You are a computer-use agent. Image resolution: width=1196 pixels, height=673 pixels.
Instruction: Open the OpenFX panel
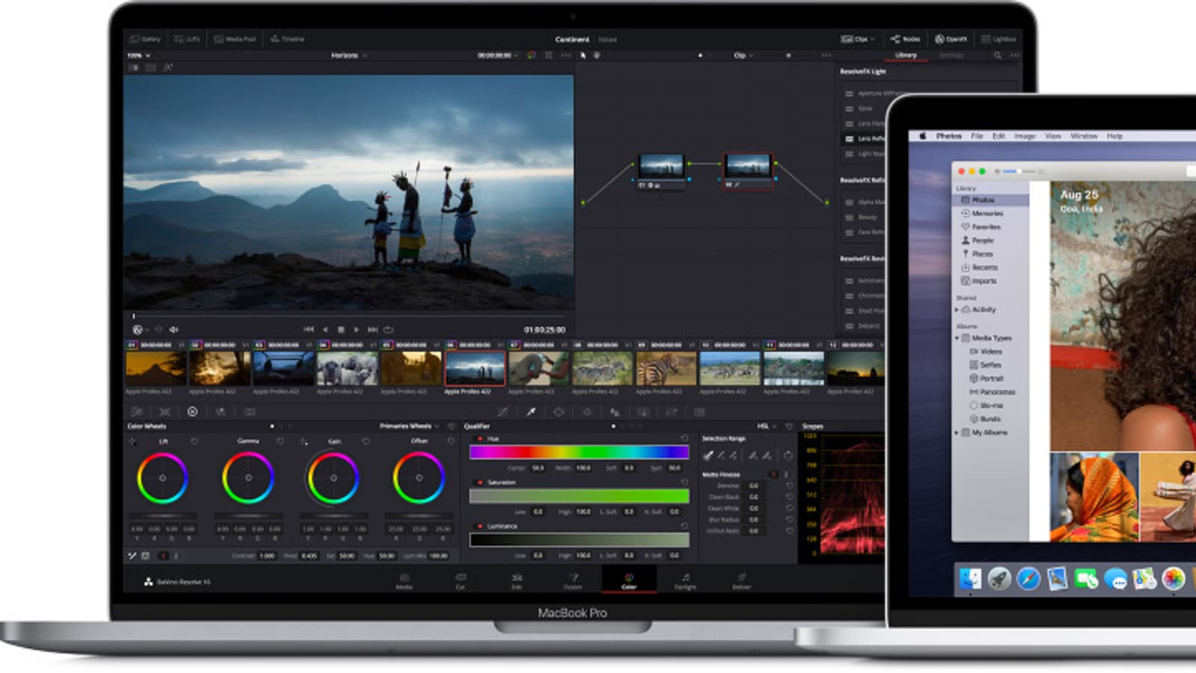pos(951,39)
